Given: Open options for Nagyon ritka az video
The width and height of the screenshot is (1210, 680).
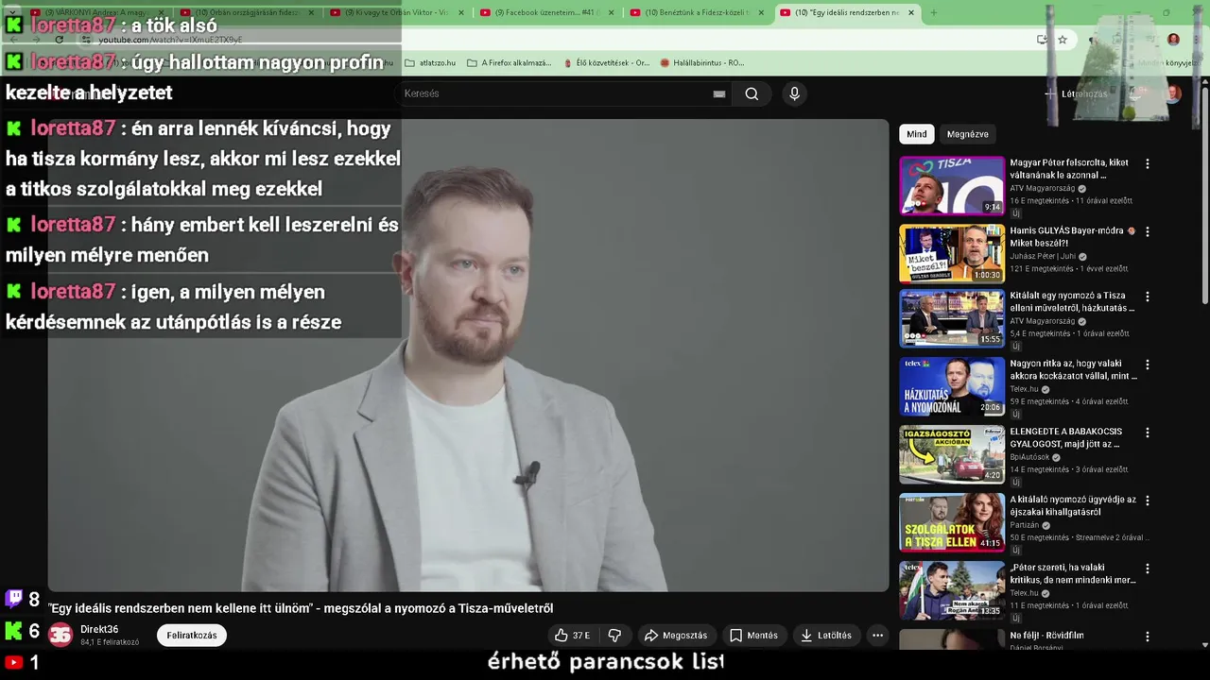Looking at the screenshot, I should pyautogui.click(x=1148, y=365).
